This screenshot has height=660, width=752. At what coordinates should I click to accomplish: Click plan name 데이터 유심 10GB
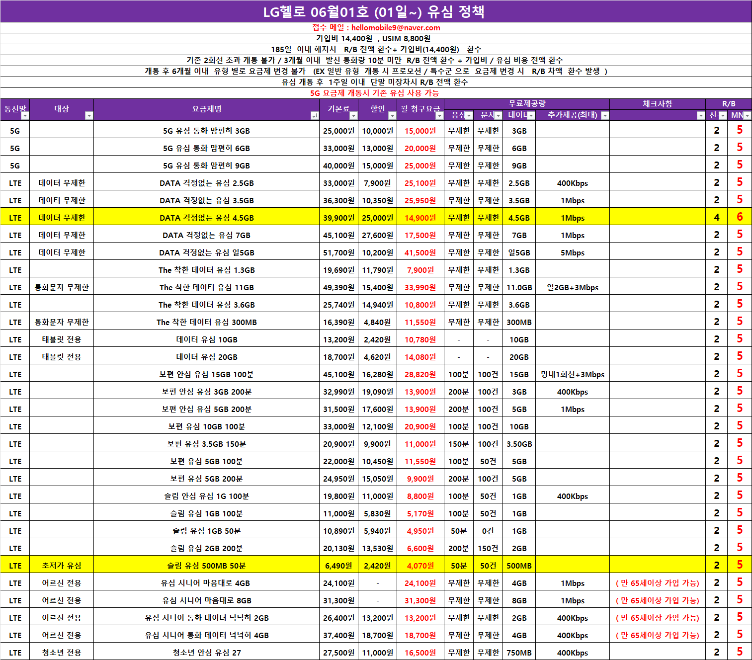point(206,340)
